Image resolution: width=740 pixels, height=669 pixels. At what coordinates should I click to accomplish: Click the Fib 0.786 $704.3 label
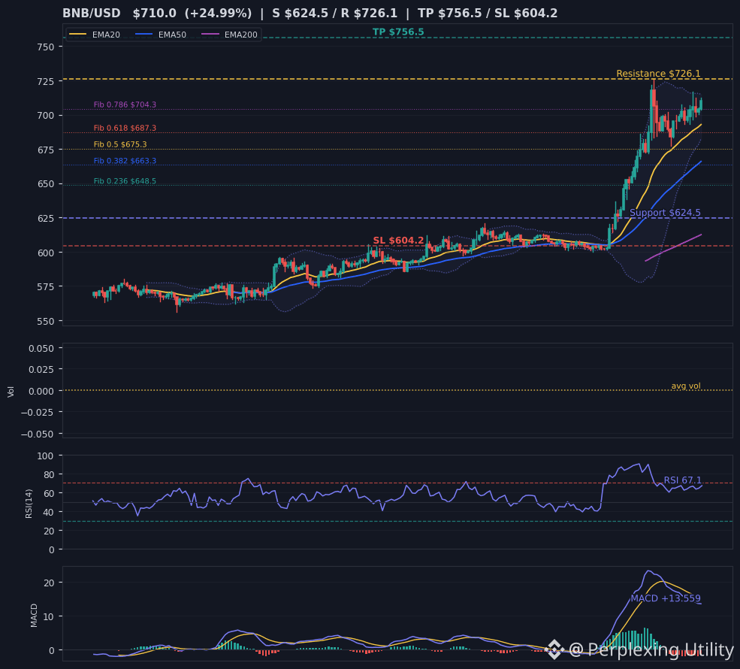click(x=125, y=104)
